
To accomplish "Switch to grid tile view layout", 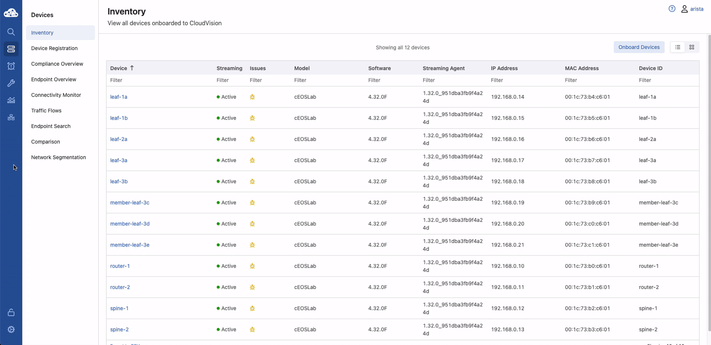I will tap(691, 47).
